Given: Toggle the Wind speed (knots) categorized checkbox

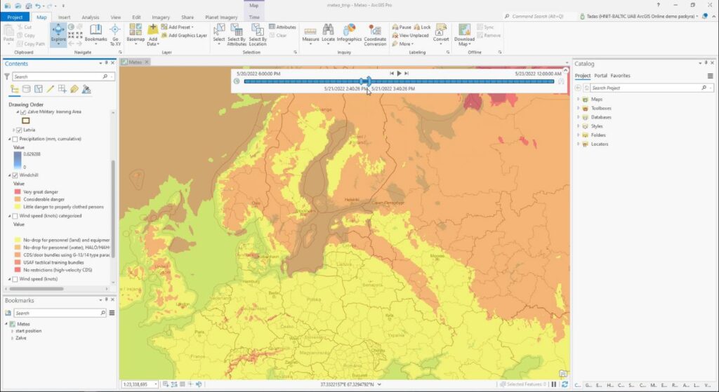Looking at the screenshot, I should [x=15, y=216].
